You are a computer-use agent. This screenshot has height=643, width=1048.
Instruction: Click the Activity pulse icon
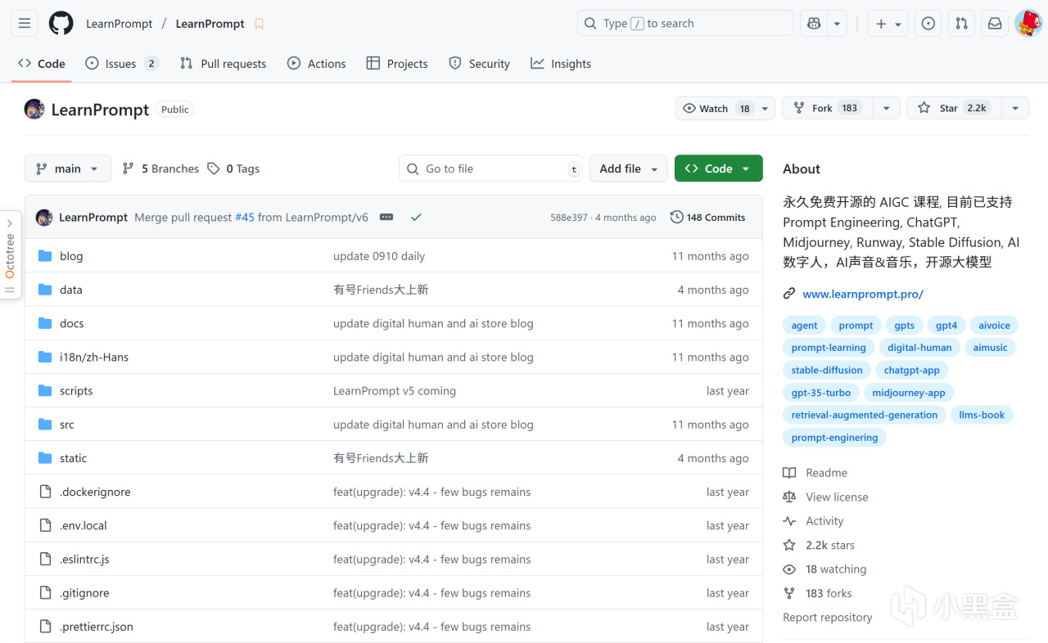tap(789, 521)
